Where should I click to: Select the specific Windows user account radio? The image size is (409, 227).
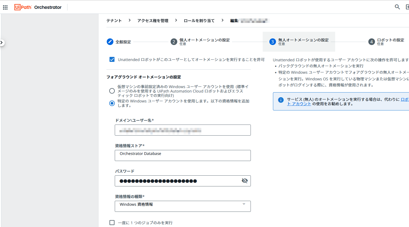(112, 103)
